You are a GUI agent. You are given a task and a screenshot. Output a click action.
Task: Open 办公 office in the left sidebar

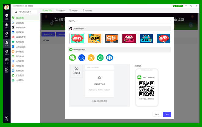pos(6,25)
